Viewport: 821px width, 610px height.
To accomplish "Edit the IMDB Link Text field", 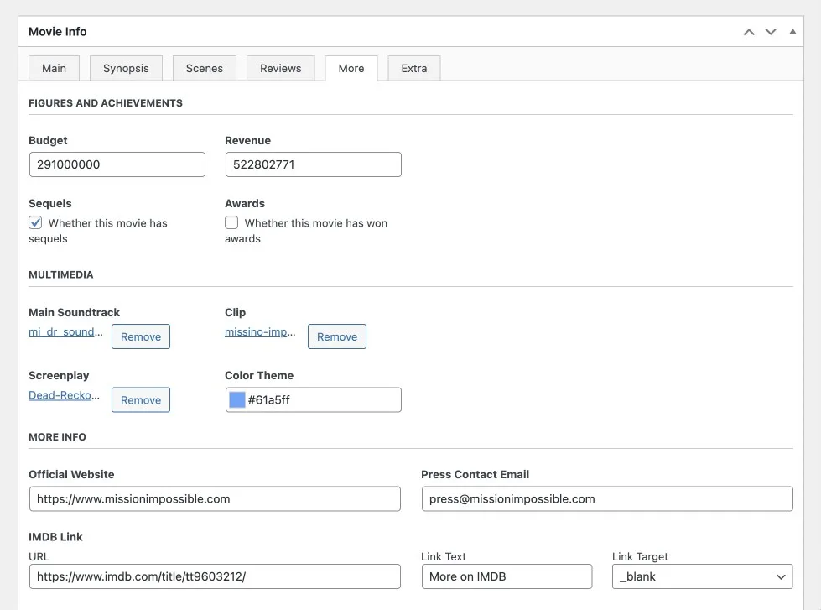I will pos(507,576).
